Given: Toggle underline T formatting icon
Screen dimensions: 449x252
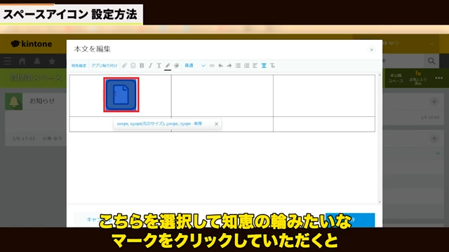Looking at the screenshot, I should [x=159, y=66].
